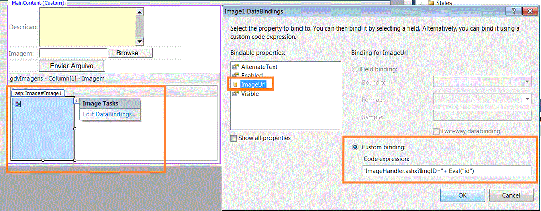Enable Show all properties checkbox
This screenshot has height=211, width=541.
(234, 138)
